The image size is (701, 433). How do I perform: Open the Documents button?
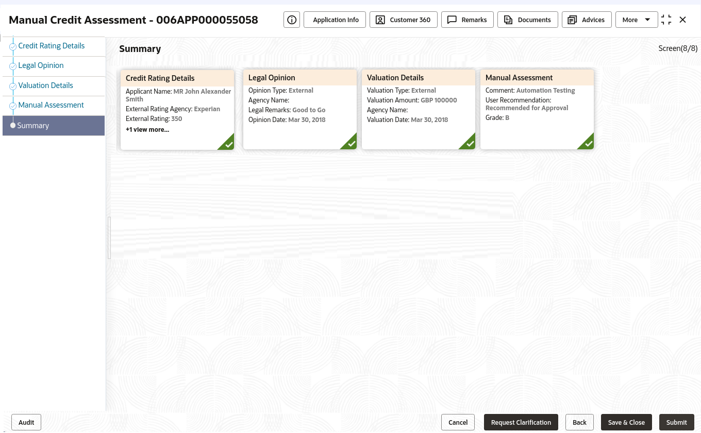pyautogui.click(x=528, y=20)
